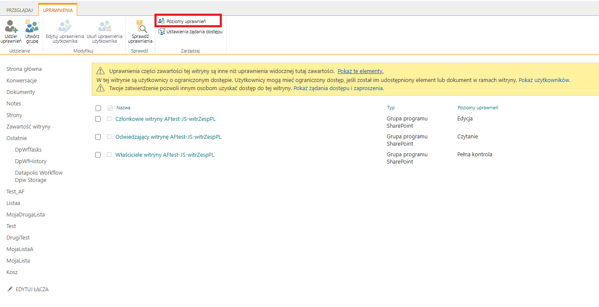Switch to the PRZEGLĄDAJ tab
This screenshot has height=307, width=599.
pos(19,10)
